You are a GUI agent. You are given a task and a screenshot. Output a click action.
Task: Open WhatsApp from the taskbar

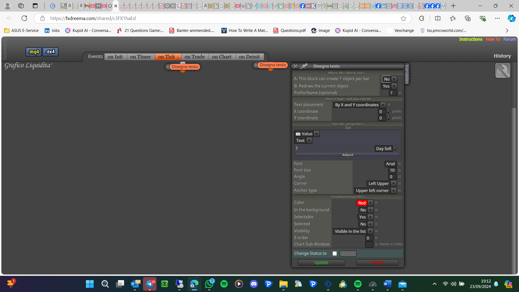tap(209, 284)
